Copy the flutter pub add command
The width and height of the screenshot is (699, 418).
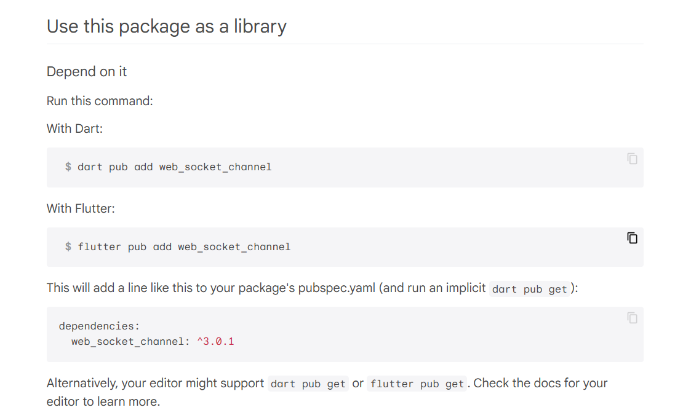coord(632,238)
